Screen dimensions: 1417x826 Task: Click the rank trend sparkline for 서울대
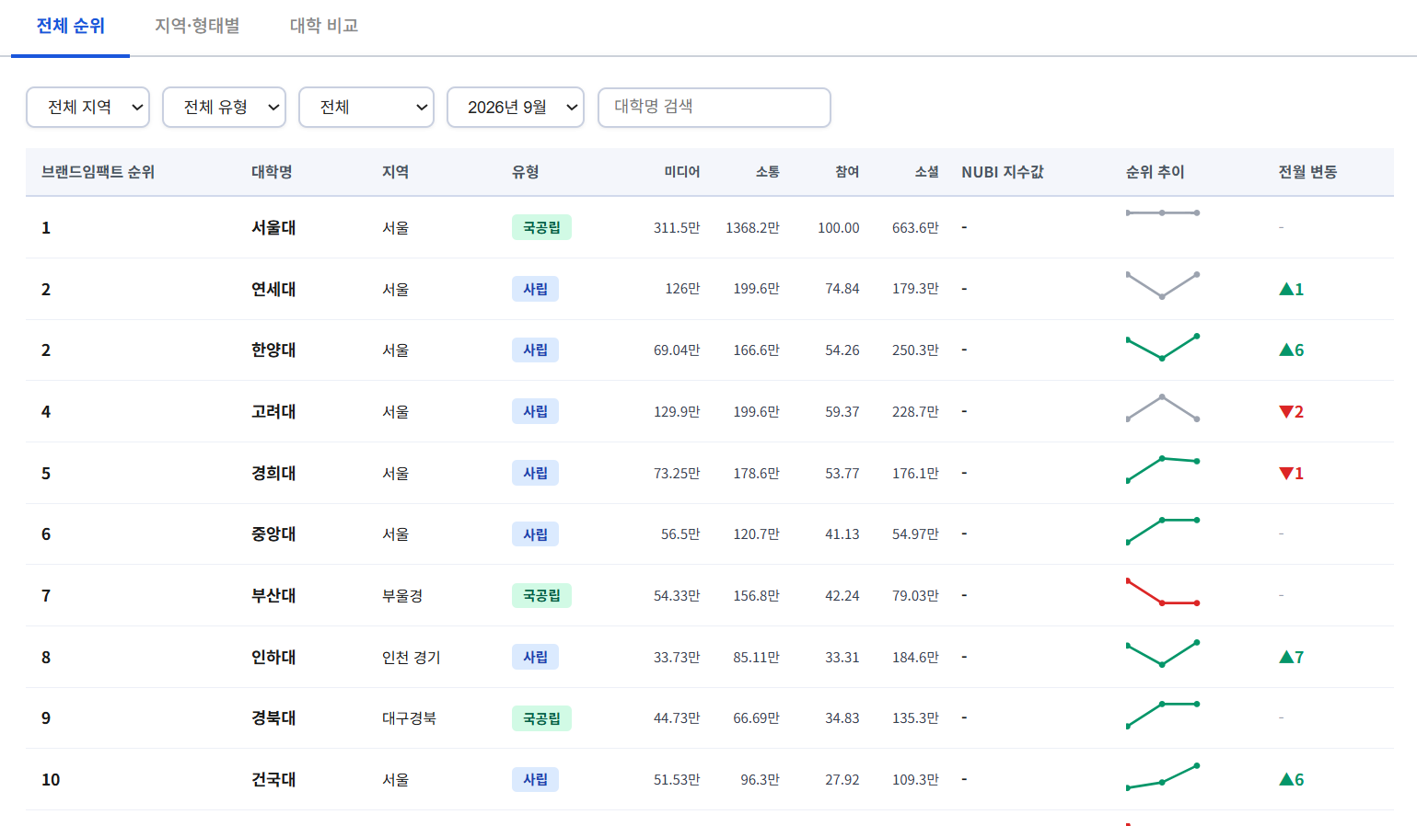(1162, 212)
